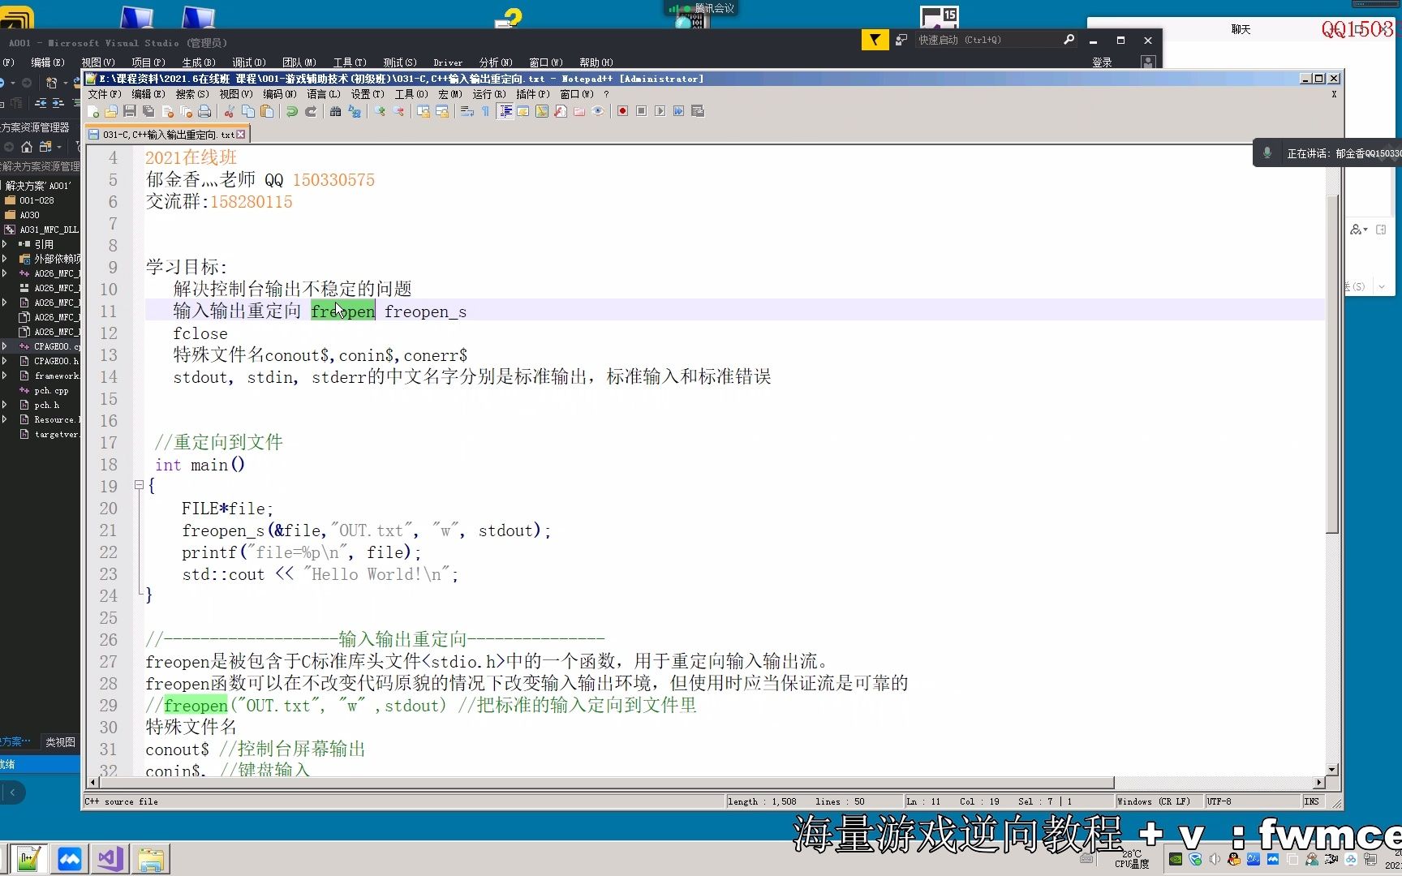
Task: Expand the pch.h tree node
Action: point(5,405)
